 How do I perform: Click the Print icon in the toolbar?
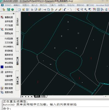click(32, 9)
